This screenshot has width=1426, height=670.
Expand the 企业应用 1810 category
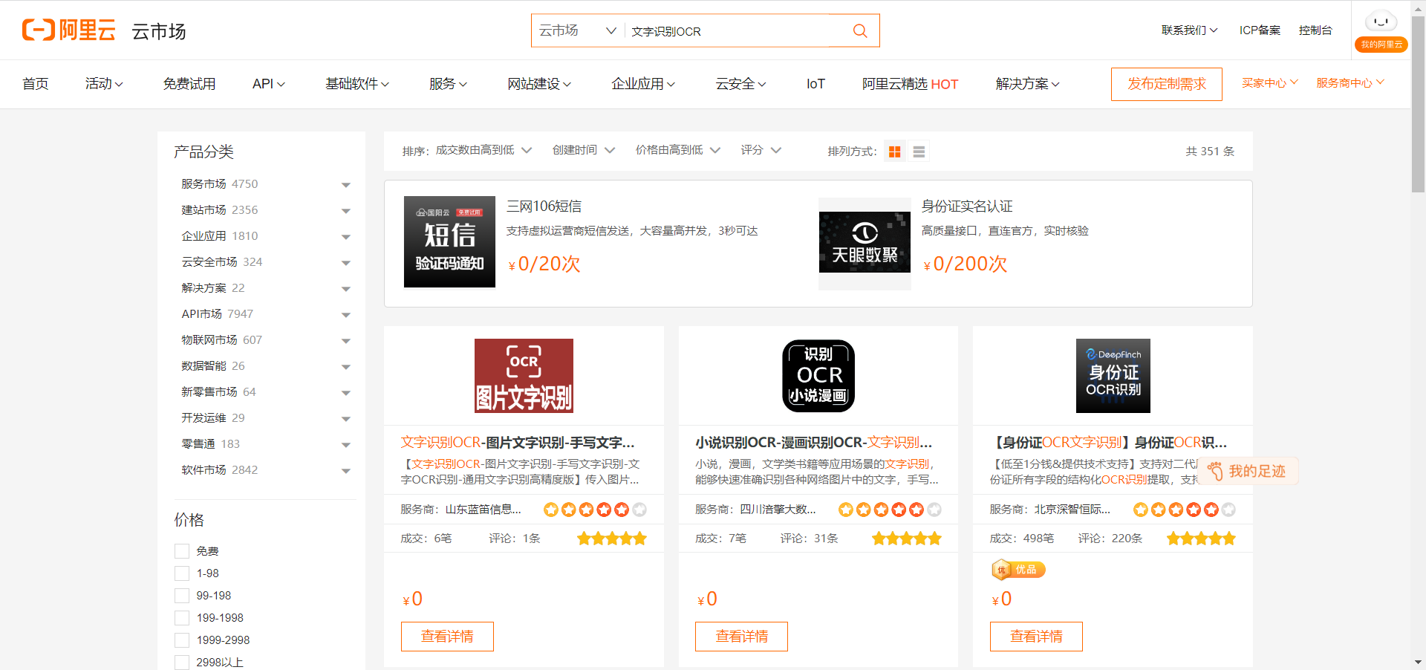click(x=346, y=237)
